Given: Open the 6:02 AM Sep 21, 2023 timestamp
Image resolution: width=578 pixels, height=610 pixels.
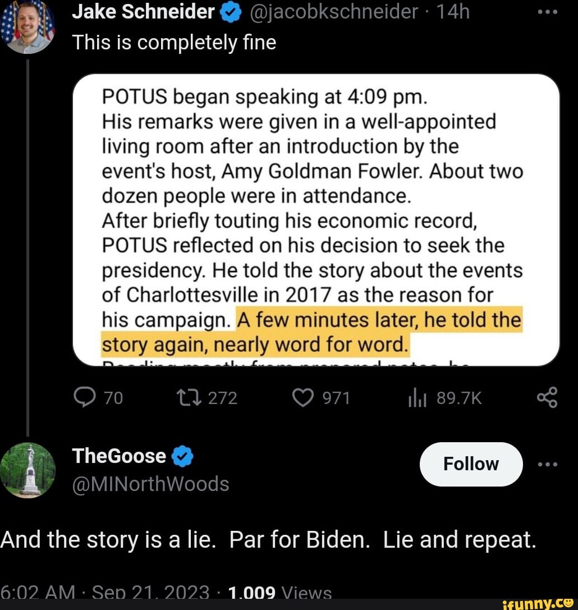Looking at the screenshot, I should point(105,593).
